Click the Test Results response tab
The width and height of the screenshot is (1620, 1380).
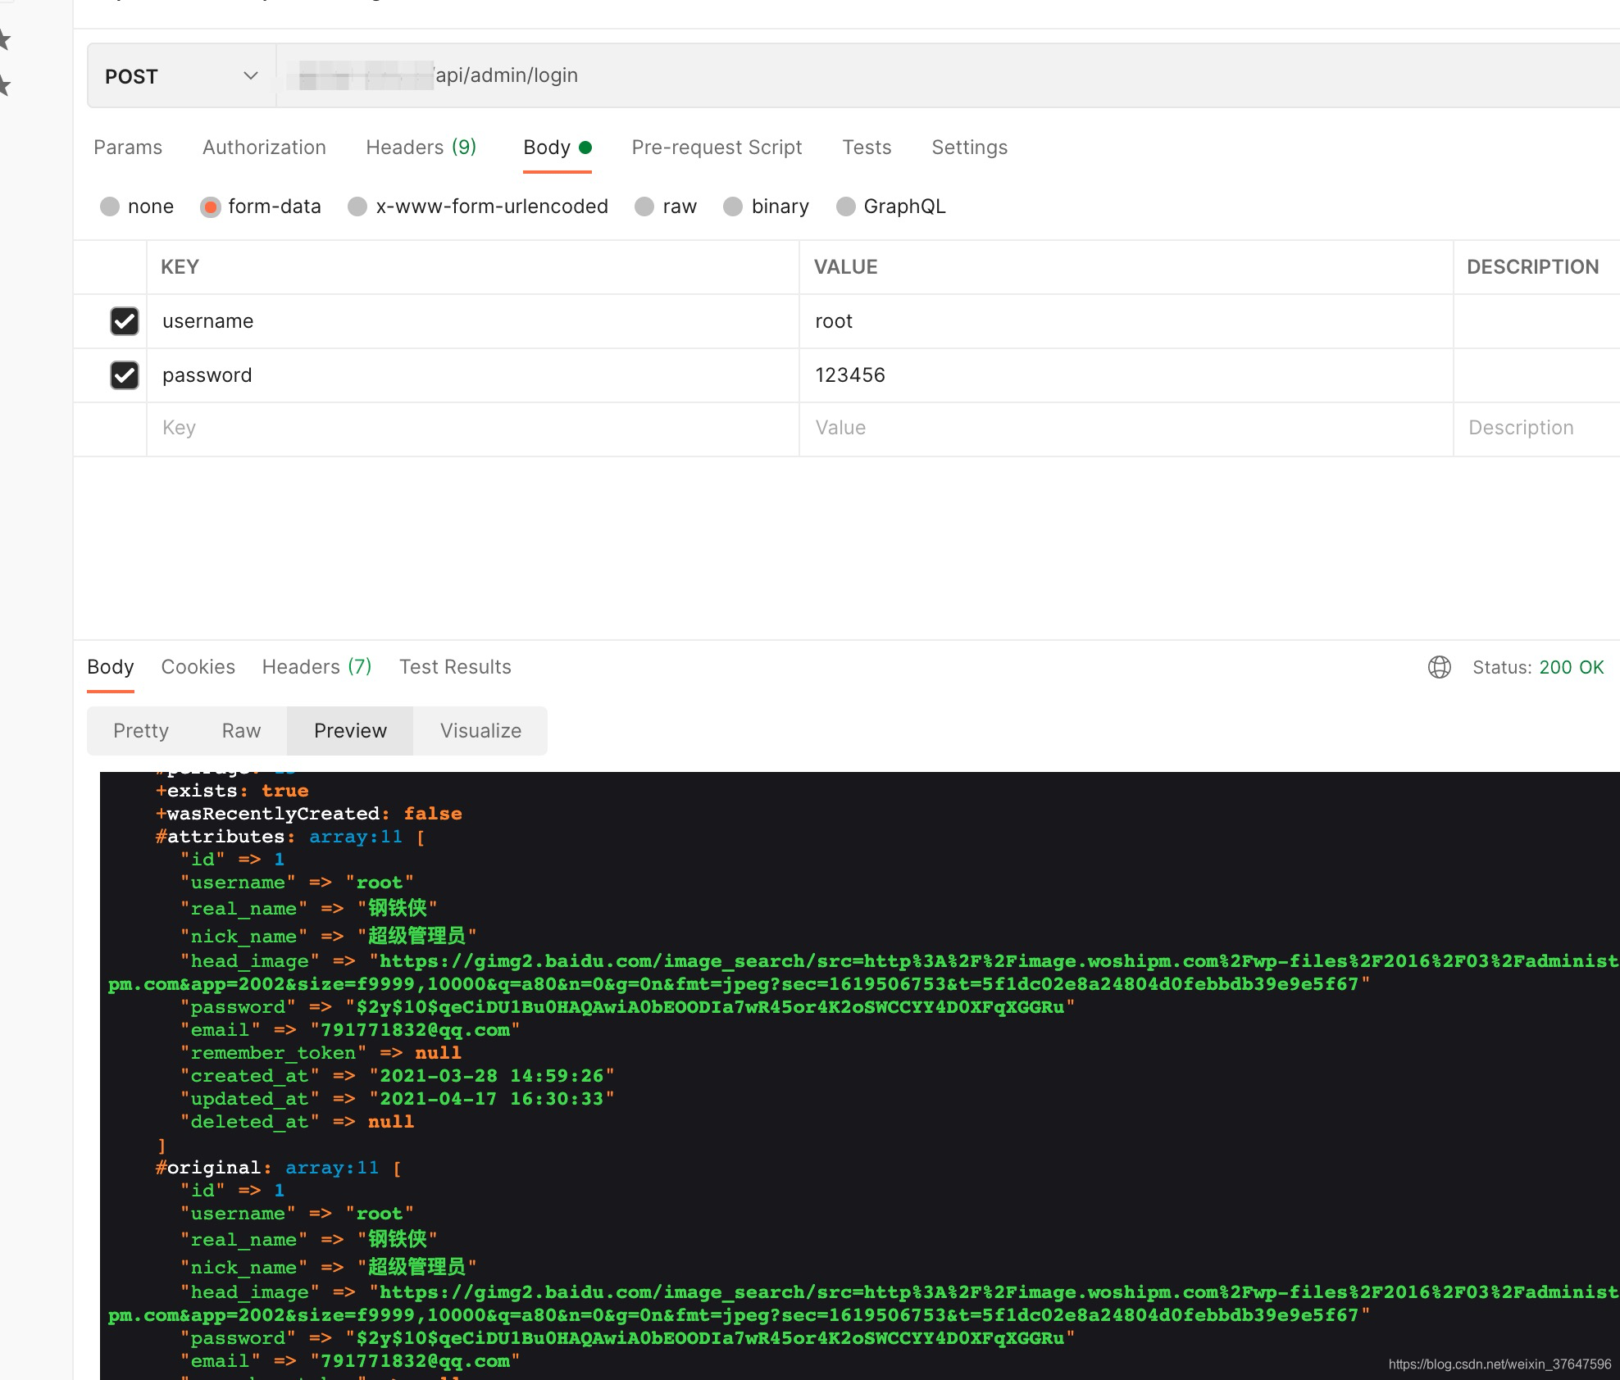pyautogui.click(x=455, y=667)
